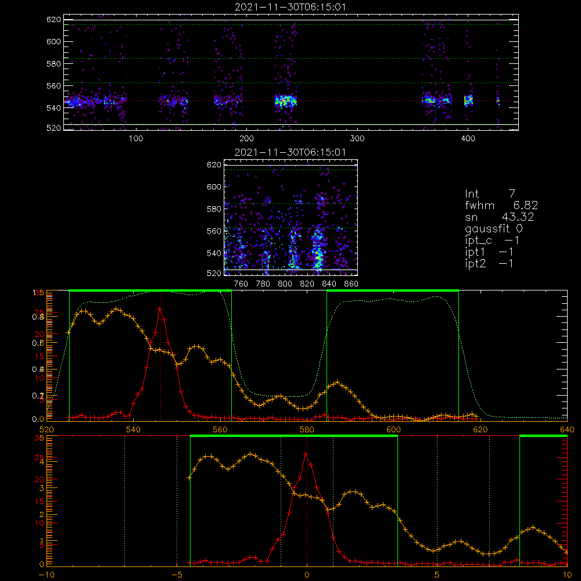Click the x-axis label -5 in bottom plot

click(x=177, y=575)
